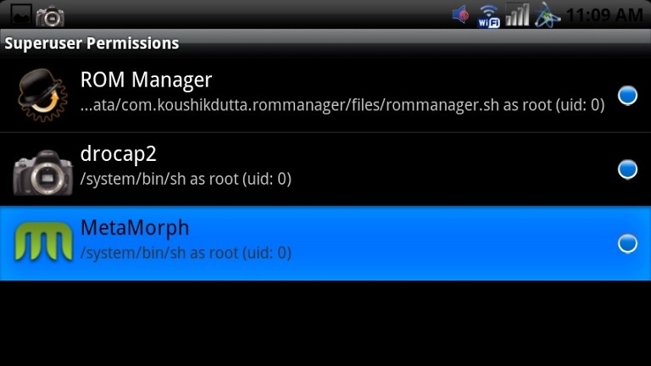Tap the WiFi status bar icon
The width and height of the screenshot is (651, 366).
click(488, 16)
